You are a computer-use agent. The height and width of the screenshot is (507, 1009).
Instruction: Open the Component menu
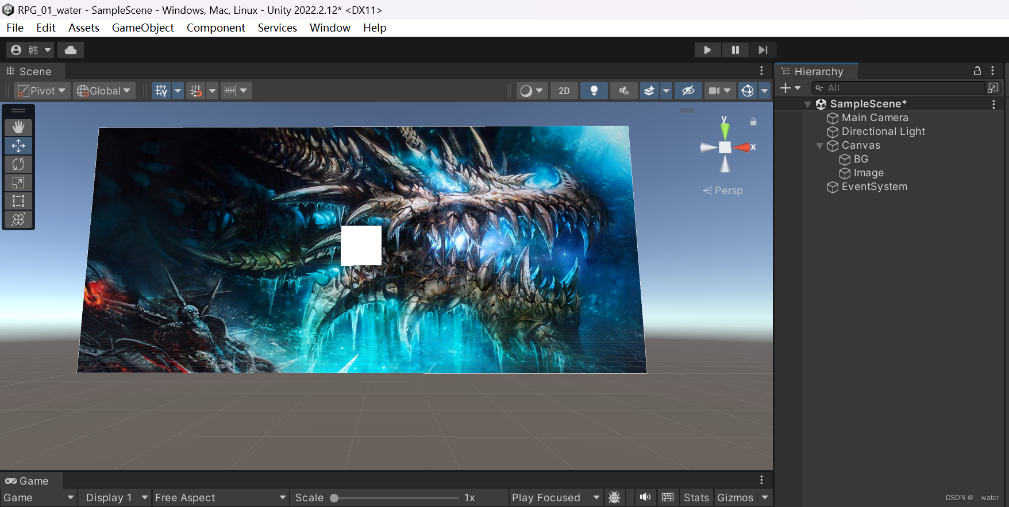tap(215, 28)
